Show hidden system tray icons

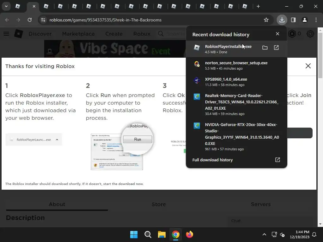(264, 234)
